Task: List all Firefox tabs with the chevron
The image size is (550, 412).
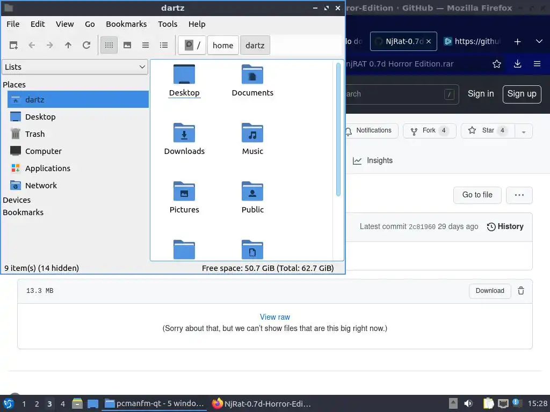Action: click(539, 41)
